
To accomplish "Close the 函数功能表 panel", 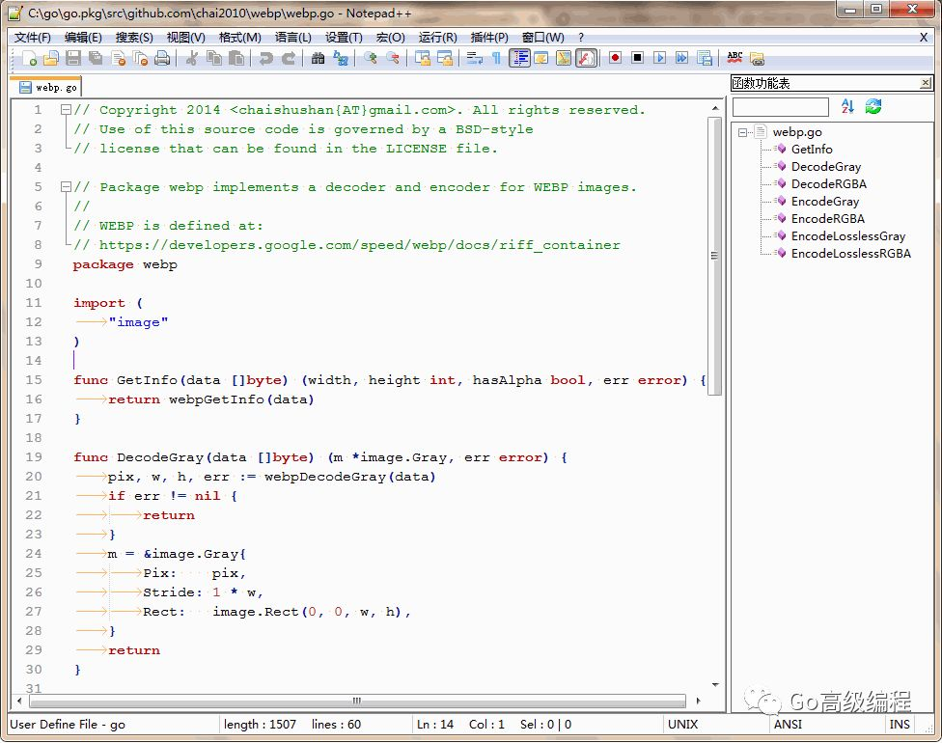I will coord(926,83).
